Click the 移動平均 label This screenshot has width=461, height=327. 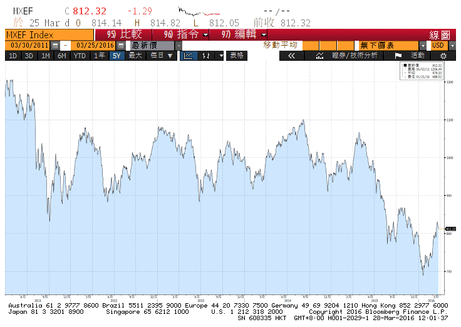pos(280,45)
